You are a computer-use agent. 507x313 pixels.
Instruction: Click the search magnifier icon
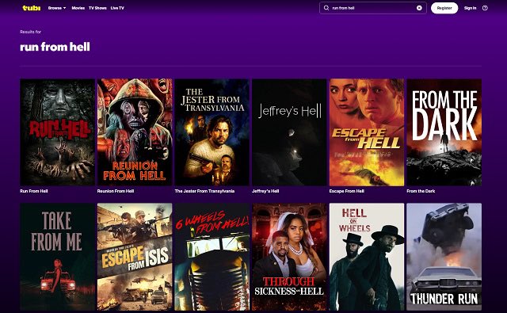point(326,8)
